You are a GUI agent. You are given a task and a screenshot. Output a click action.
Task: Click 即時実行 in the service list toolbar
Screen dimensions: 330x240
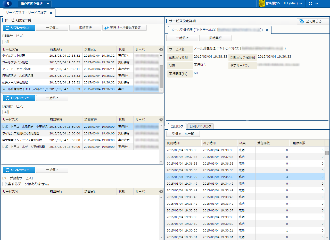click(85, 28)
